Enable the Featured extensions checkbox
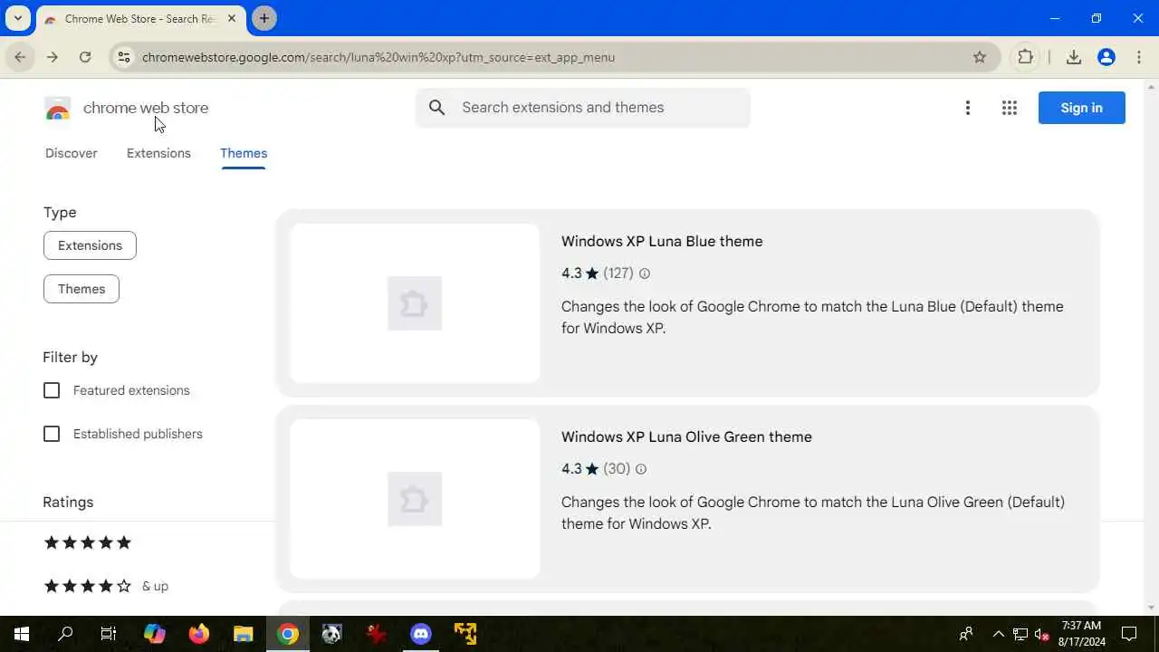Viewport: 1159px width, 652px height. pyautogui.click(x=52, y=390)
